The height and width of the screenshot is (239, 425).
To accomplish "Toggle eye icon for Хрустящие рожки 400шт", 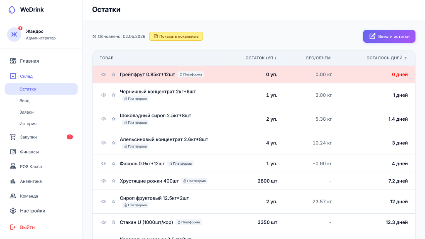I will click(x=103, y=181).
